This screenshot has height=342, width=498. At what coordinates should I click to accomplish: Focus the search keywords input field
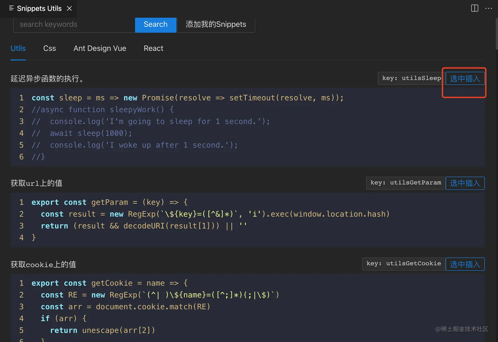pyautogui.click(x=74, y=25)
